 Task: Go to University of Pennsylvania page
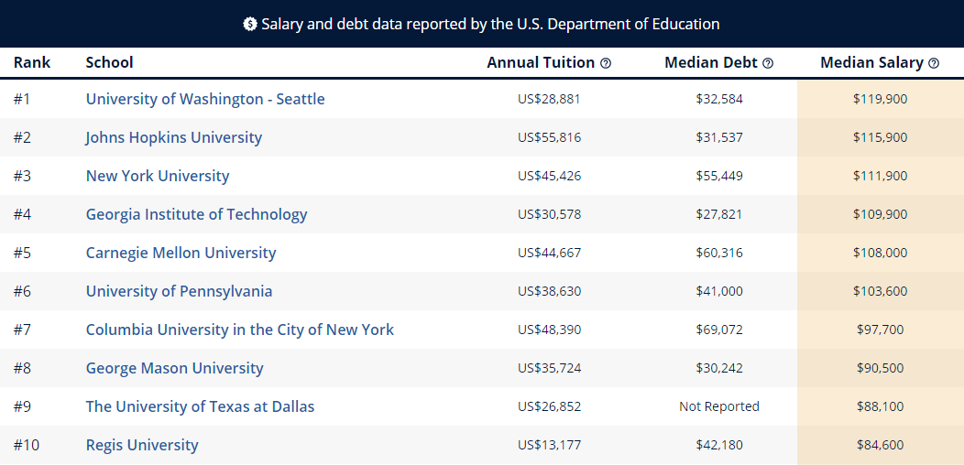pyautogui.click(x=180, y=291)
